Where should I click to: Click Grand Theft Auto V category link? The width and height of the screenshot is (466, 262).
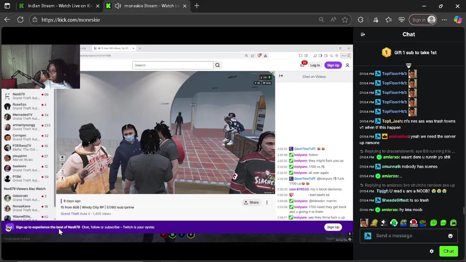pyautogui.click(x=75, y=214)
